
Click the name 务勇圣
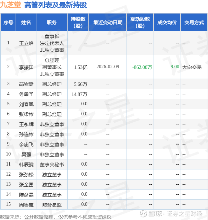(x=26, y=94)
